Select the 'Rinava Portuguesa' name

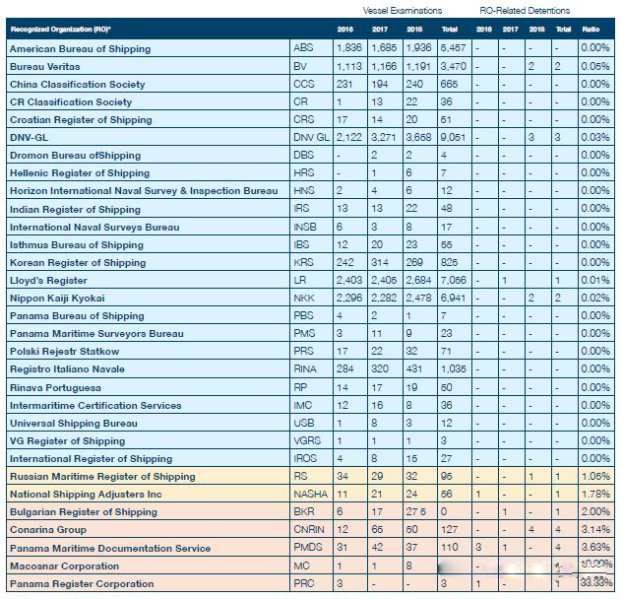click(x=55, y=387)
